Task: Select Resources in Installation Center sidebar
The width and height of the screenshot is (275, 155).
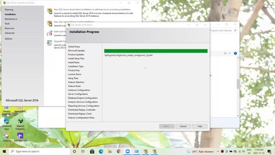Action: point(9,28)
